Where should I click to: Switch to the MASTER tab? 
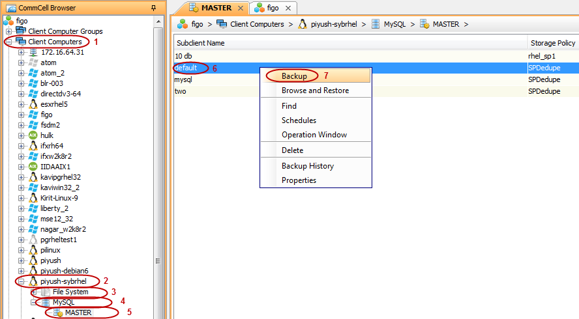(216, 8)
